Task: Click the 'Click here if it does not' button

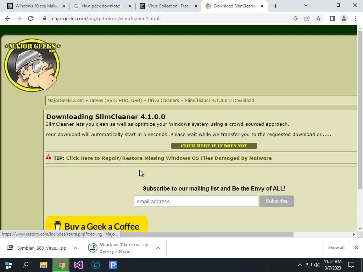Action: click(214, 146)
